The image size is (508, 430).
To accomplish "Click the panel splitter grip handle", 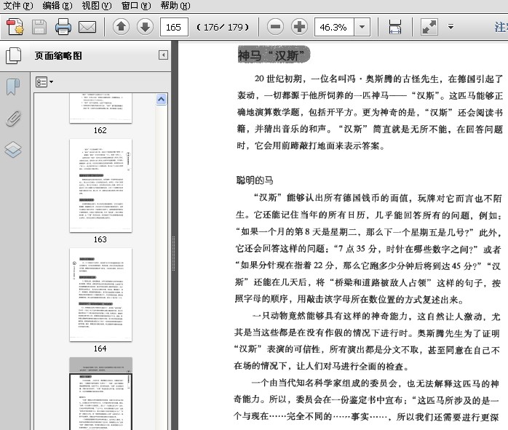I will 174,253.
